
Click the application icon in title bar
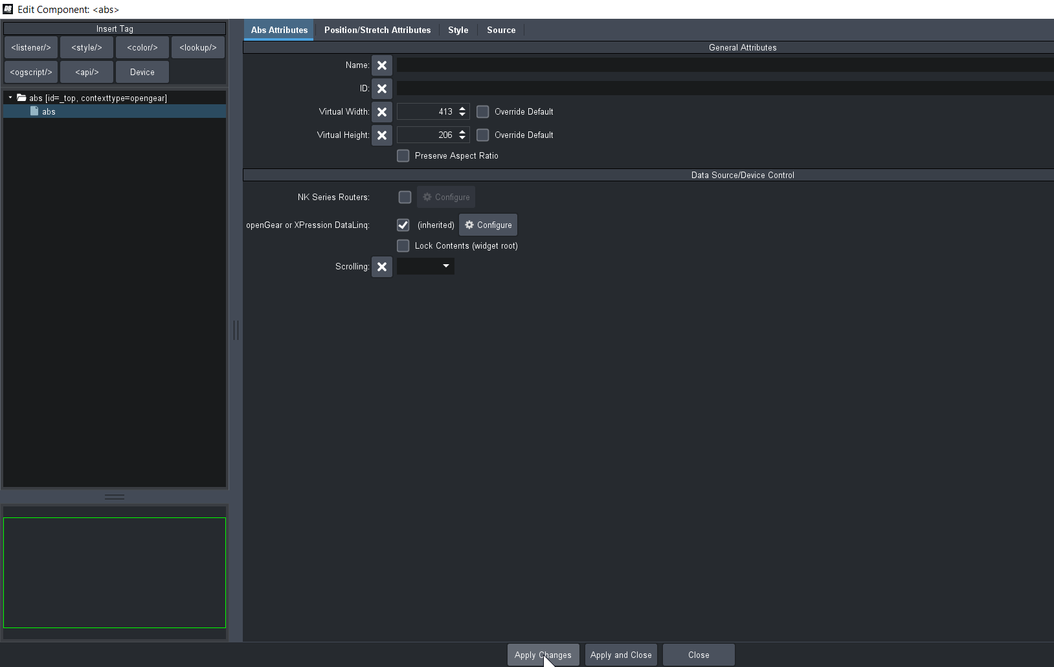coord(8,9)
